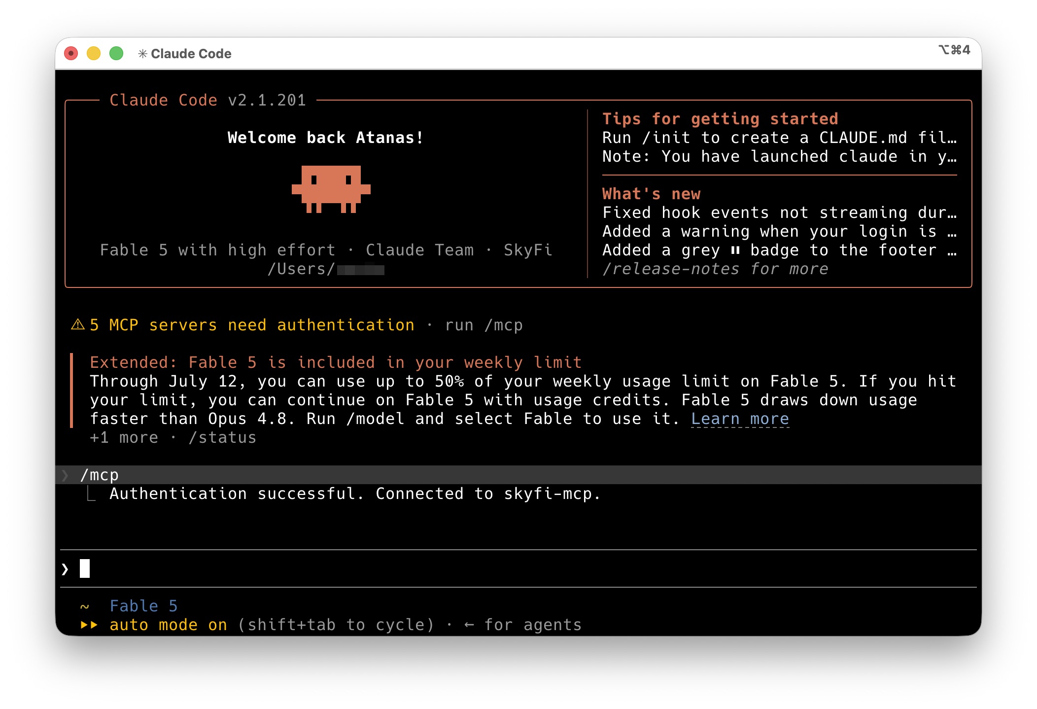Image resolution: width=1037 pixels, height=709 pixels.
Task: Click the 'Tips for getting started' heading
Action: [x=720, y=119]
